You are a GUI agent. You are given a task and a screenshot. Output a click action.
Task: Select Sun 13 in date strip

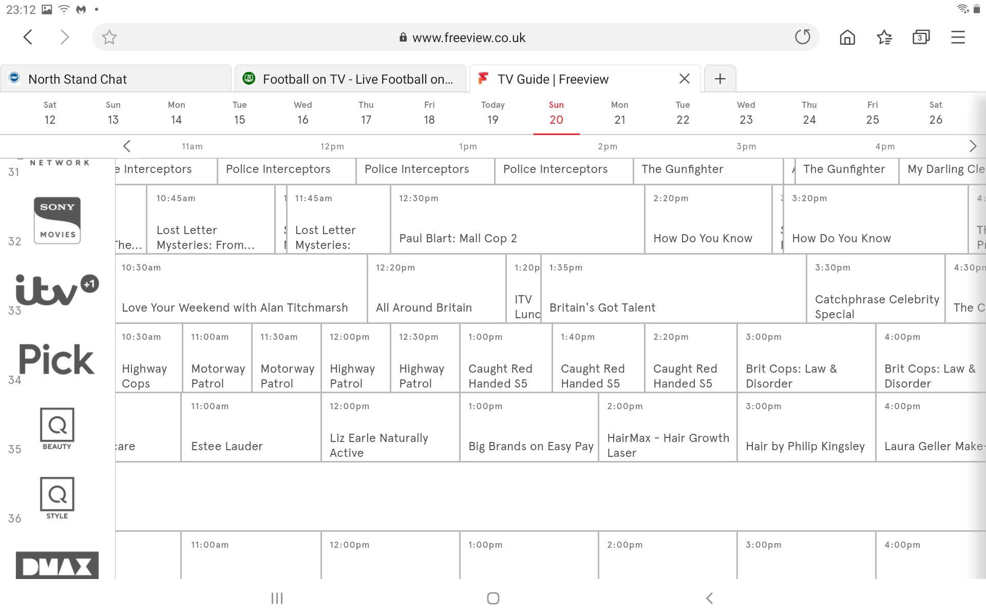(x=113, y=113)
